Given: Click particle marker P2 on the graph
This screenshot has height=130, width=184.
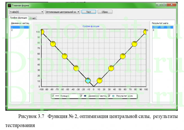Looking at the screenshot, I should [x=53, y=44].
